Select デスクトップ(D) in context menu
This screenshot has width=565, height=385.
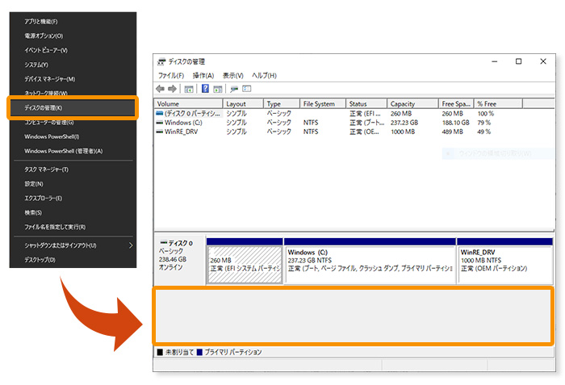point(40,260)
